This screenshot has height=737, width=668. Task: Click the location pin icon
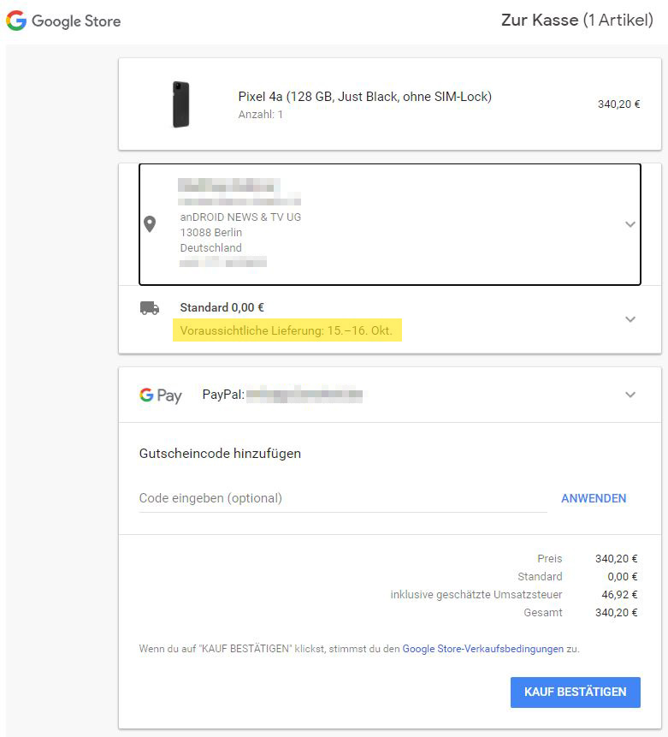point(150,224)
